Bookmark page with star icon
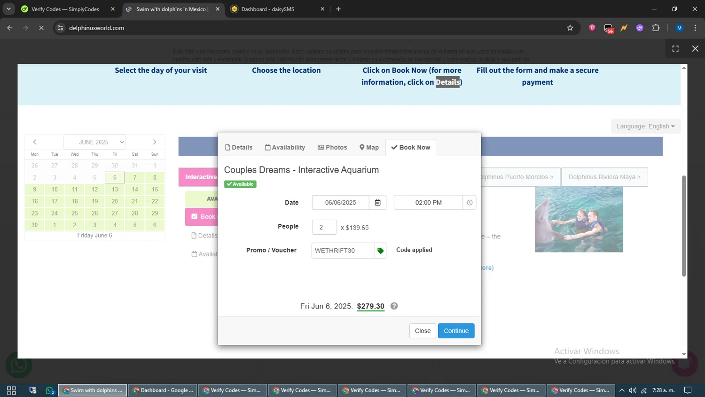The width and height of the screenshot is (705, 397). (570, 28)
